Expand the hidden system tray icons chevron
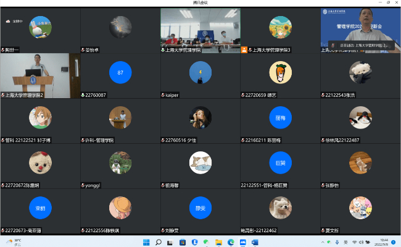The height and width of the screenshot is (247, 401). (x=323, y=241)
